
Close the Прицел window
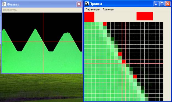point(168,4)
